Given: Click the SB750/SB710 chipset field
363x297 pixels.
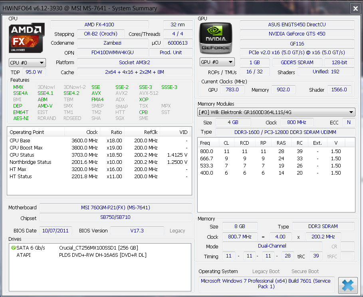Looking at the screenshot, I should (116, 217).
